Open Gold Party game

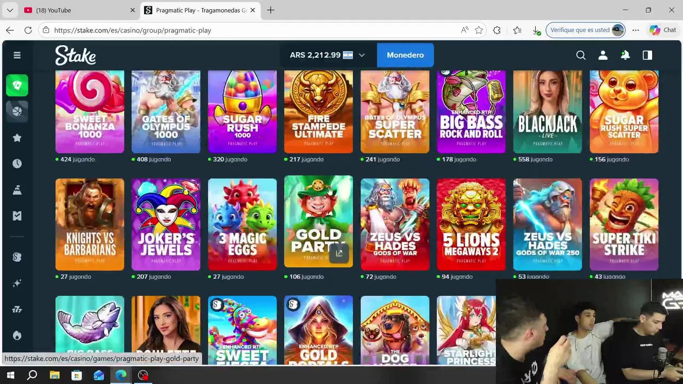(319, 221)
